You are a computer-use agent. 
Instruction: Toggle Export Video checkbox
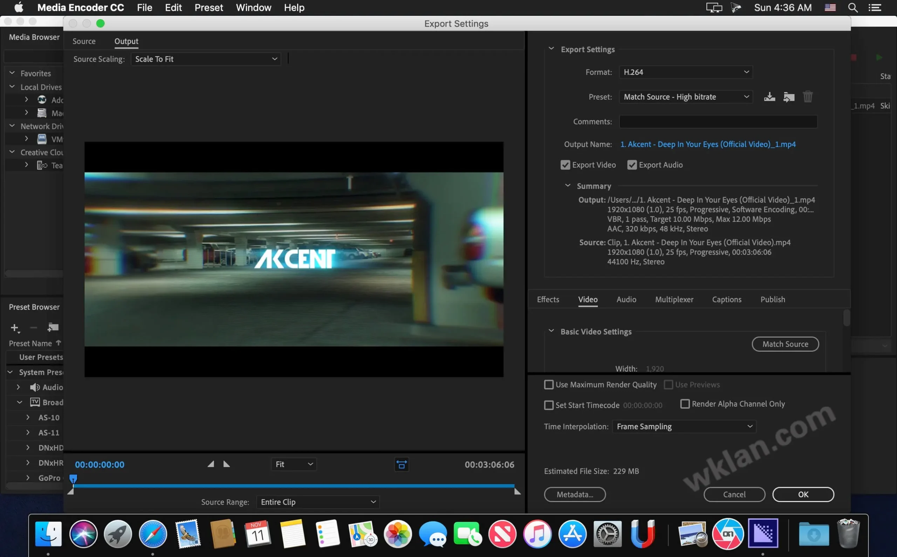565,165
